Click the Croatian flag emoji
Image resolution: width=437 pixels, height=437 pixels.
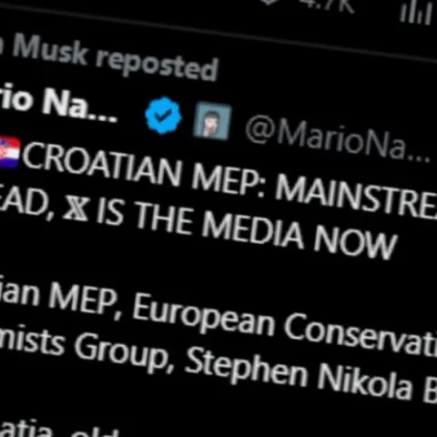point(9,152)
